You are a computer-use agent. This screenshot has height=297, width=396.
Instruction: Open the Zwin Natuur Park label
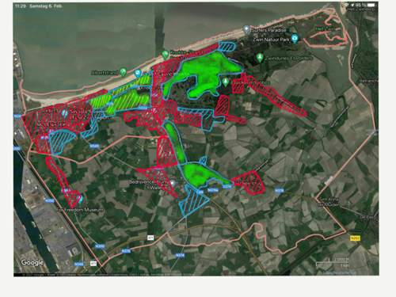[x=272, y=40]
